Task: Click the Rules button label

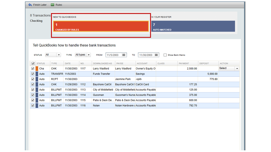Action: pyautogui.click(x=59, y=5)
